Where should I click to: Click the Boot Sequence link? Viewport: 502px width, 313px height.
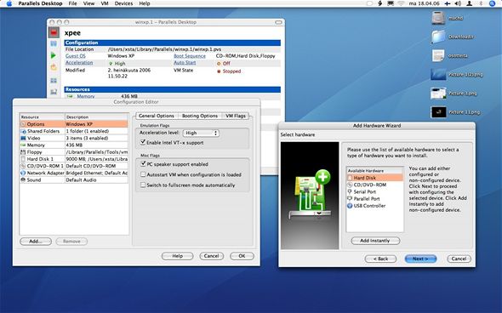coord(190,56)
